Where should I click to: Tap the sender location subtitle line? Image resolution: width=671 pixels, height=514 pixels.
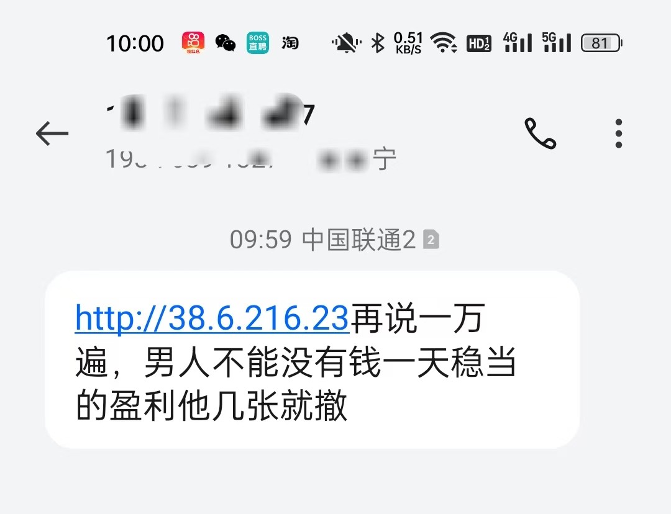251,159
